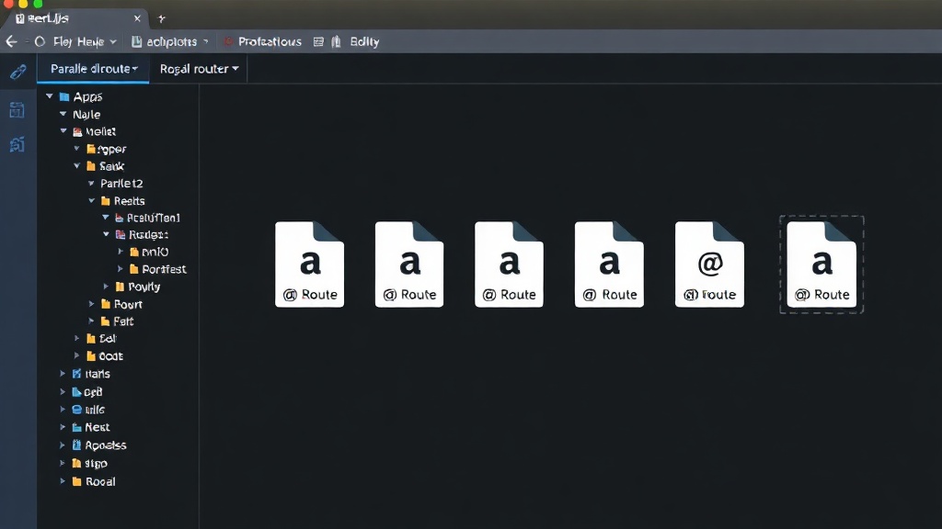942x529 pixels.
Task: Click the back arrow in the toolbar
Action: [x=11, y=41]
